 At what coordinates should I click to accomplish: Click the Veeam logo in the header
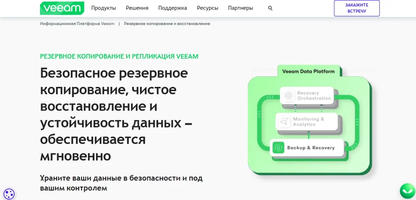tap(62, 8)
